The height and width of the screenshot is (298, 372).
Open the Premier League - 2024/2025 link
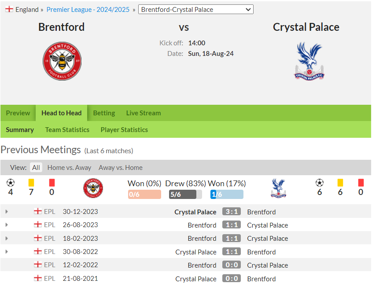pyautogui.click(x=88, y=10)
